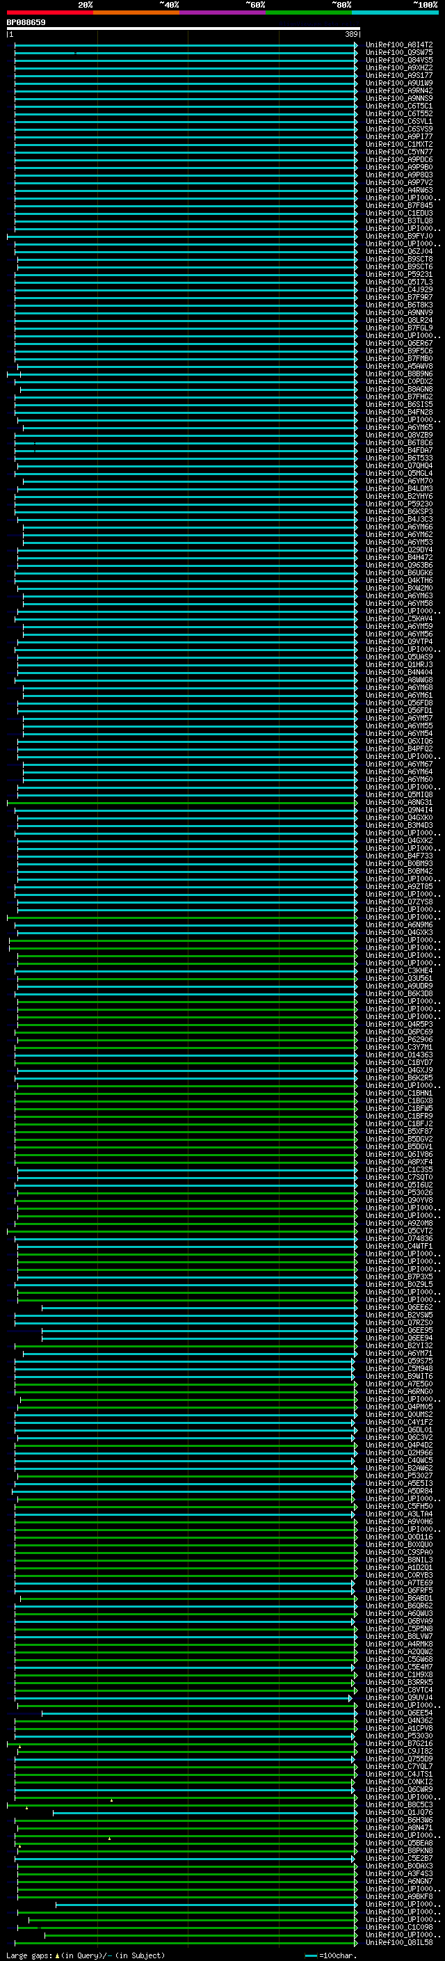Select hit label UniRef100_C1BHN1
The image size is (445, 1961).
pos(399,1093)
